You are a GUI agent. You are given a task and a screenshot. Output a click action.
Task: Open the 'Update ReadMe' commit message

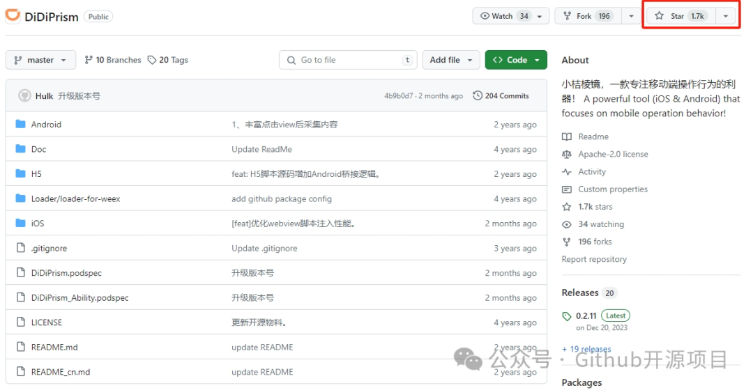(x=261, y=149)
